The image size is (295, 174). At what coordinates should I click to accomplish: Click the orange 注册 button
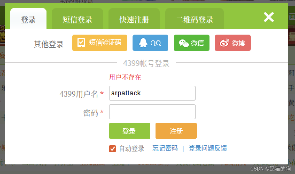click(176, 131)
